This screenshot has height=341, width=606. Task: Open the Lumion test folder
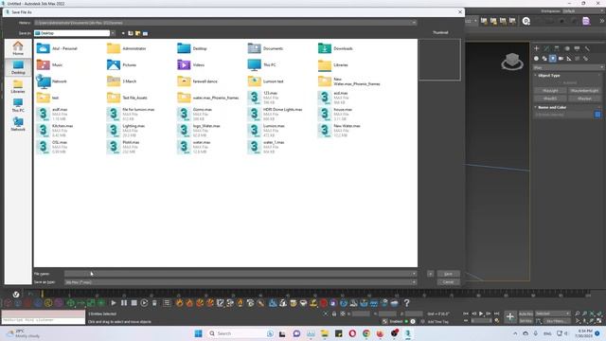point(265,81)
